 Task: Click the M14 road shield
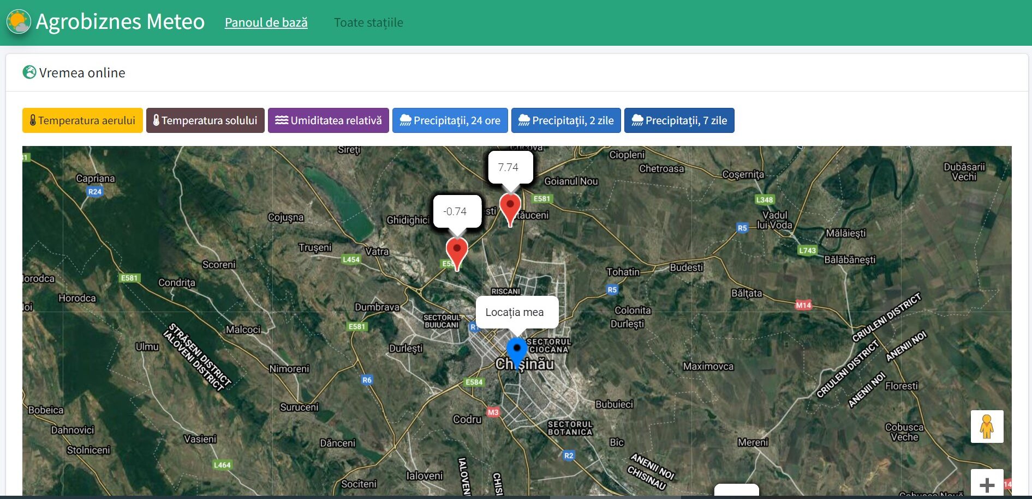803,305
